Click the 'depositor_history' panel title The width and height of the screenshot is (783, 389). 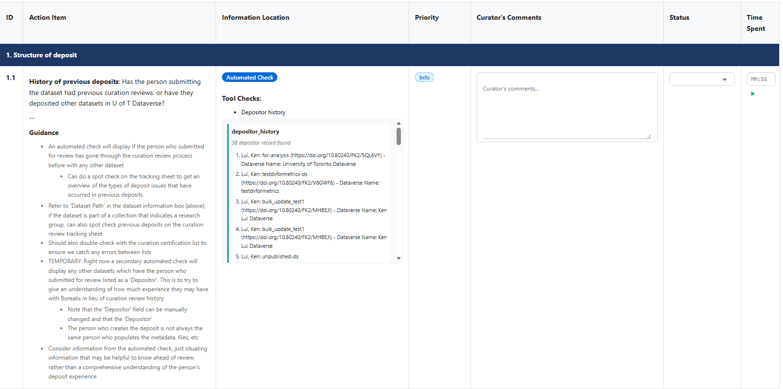(255, 132)
